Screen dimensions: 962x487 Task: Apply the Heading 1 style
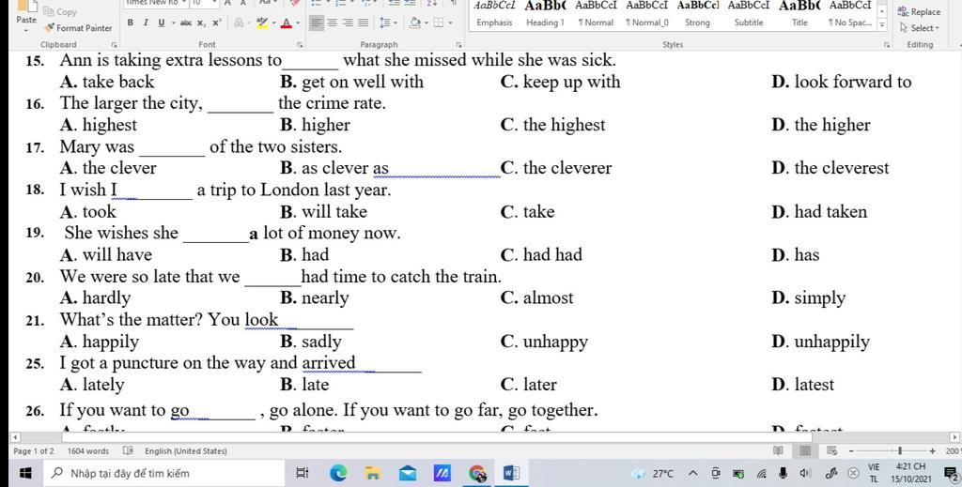coord(545,15)
